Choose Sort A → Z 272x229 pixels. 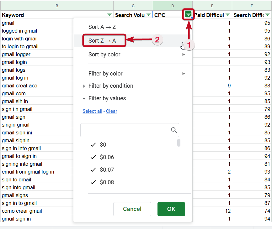(x=102, y=27)
